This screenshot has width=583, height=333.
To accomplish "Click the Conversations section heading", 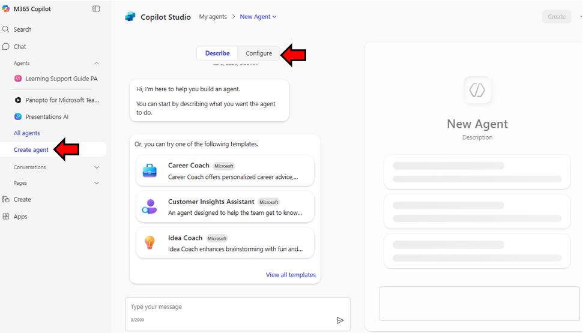I will tap(30, 167).
